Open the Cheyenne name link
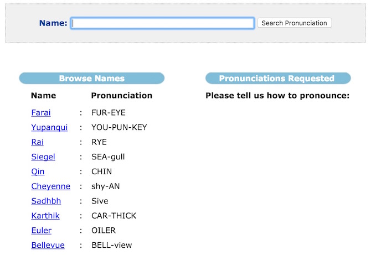The width and height of the screenshot is (371, 255). click(50, 186)
